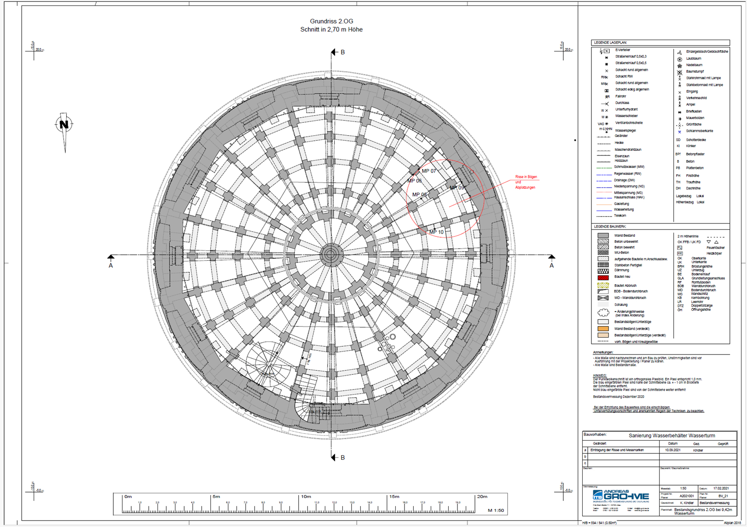This screenshot has height=527, width=747.
Task: Click the Baumstumpf legend symbol
Action: click(x=679, y=72)
